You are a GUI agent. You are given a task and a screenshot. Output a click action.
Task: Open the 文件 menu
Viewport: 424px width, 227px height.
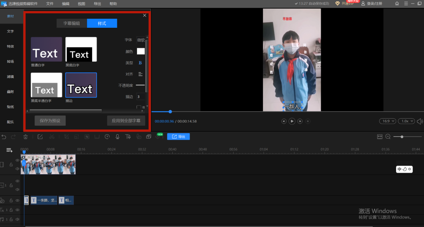coord(50,4)
